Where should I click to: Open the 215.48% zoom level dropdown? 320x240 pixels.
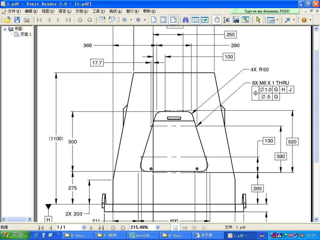pos(157,227)
